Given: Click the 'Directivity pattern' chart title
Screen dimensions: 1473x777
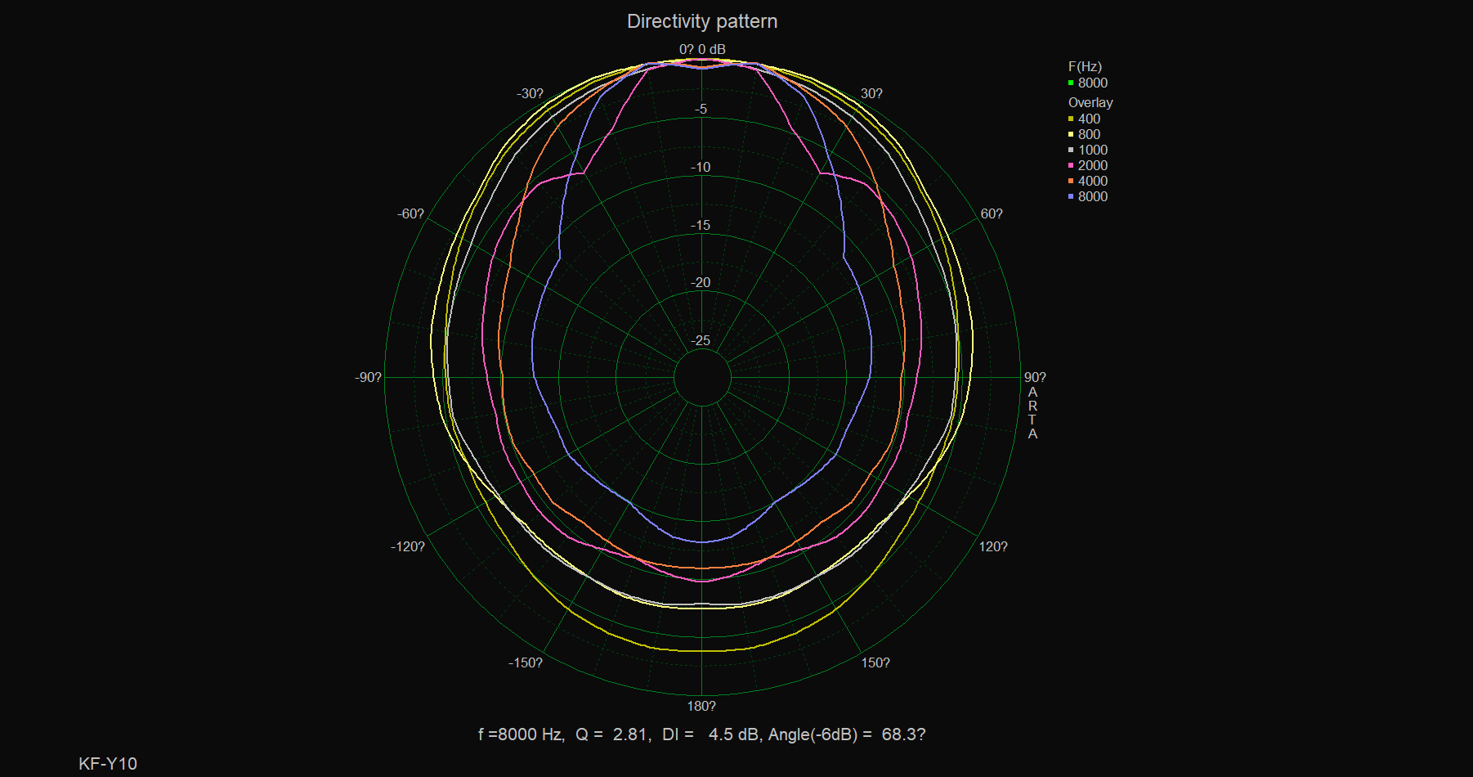Looking at the screenshot, I should 702,21.
